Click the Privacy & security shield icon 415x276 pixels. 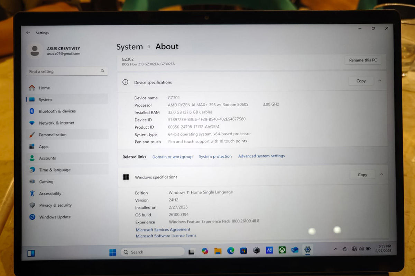32,205
